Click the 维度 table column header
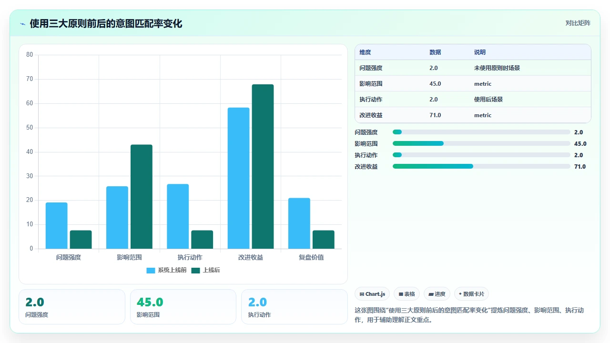Screen dimensions: 610x343 click(365, 52)
